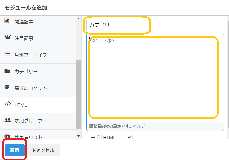Click the right panel vertical scrollbar
This screenshot has height=160, width=229.
point(228,75)
